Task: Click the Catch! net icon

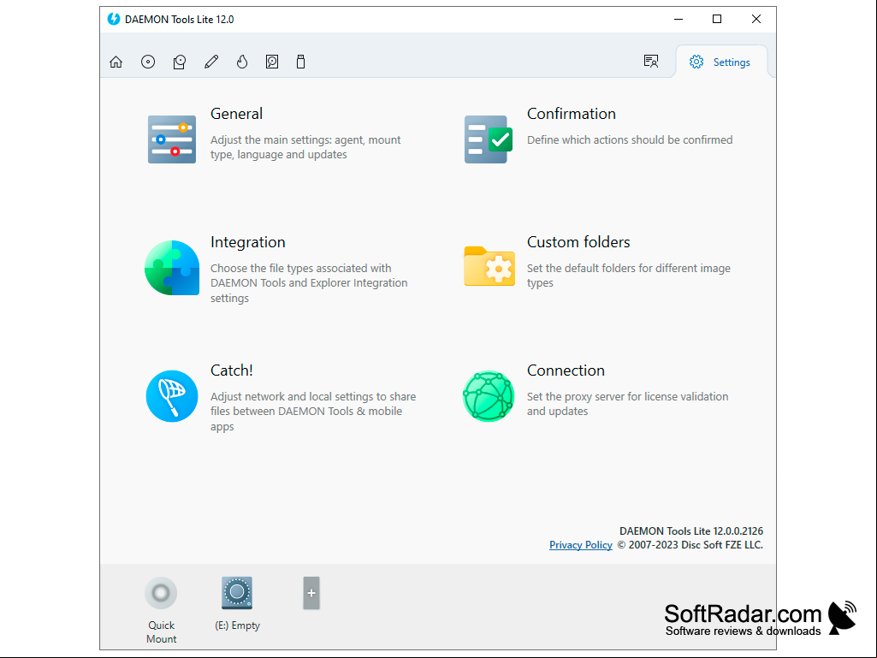Action: pyautogui.click(x=172, y=396)
